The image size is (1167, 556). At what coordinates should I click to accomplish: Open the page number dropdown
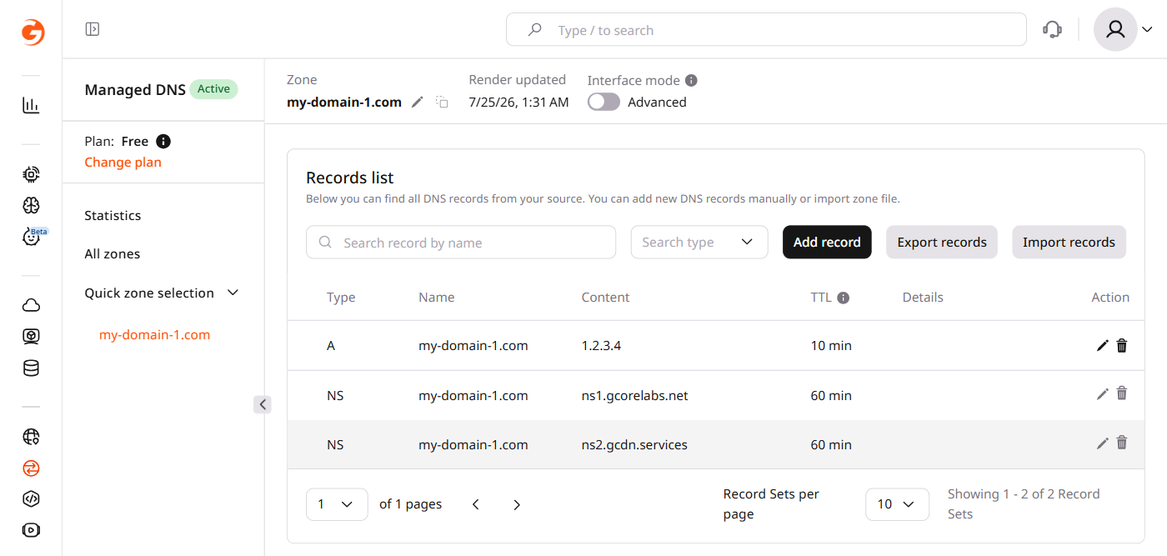click(337, 504)
